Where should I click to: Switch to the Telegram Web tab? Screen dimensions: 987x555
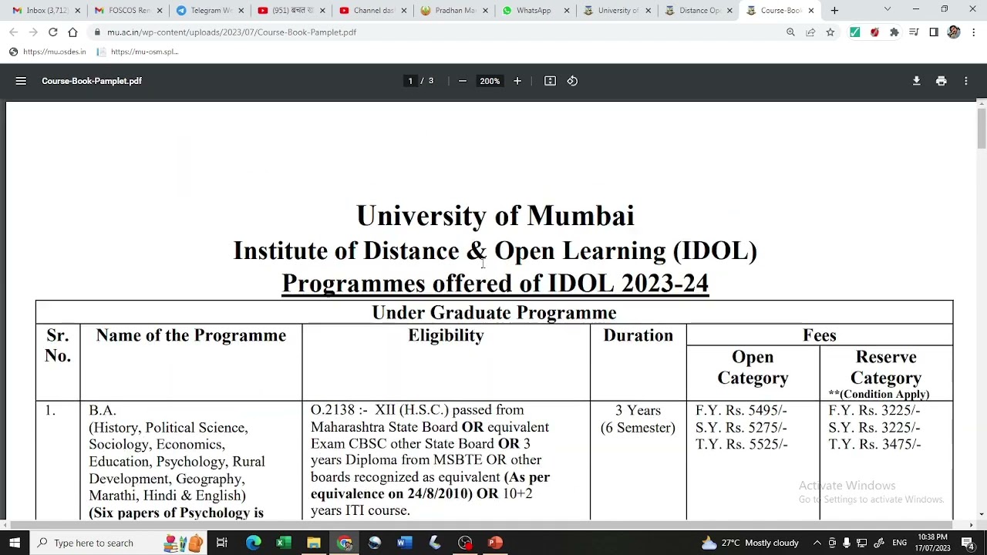(x=210, y=10)
